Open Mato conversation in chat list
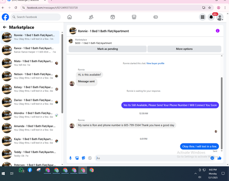The height and width of the screenshot is (181, 229). coord(30,63)
